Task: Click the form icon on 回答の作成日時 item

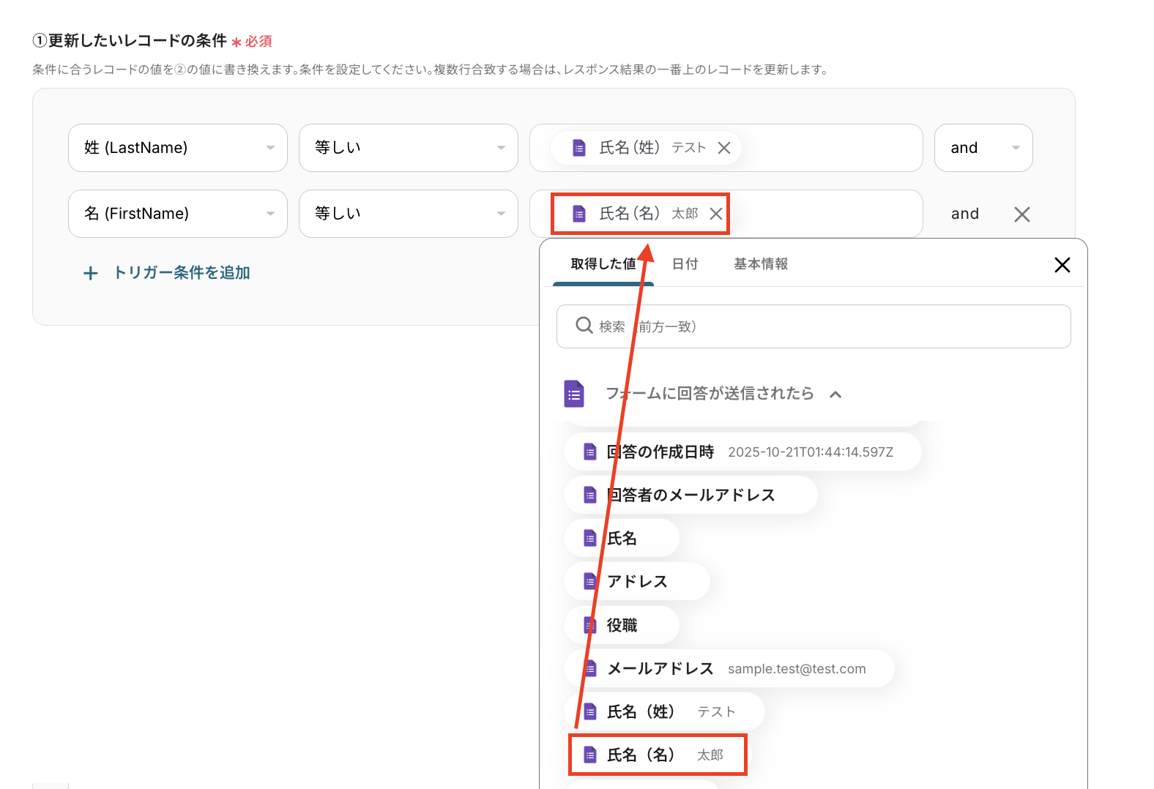Action: [x=589, y=452]
